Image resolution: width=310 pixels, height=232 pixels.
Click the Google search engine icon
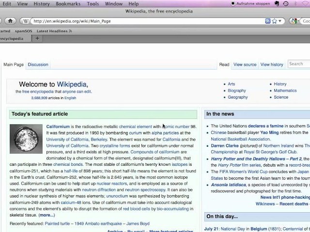point(294,21)
